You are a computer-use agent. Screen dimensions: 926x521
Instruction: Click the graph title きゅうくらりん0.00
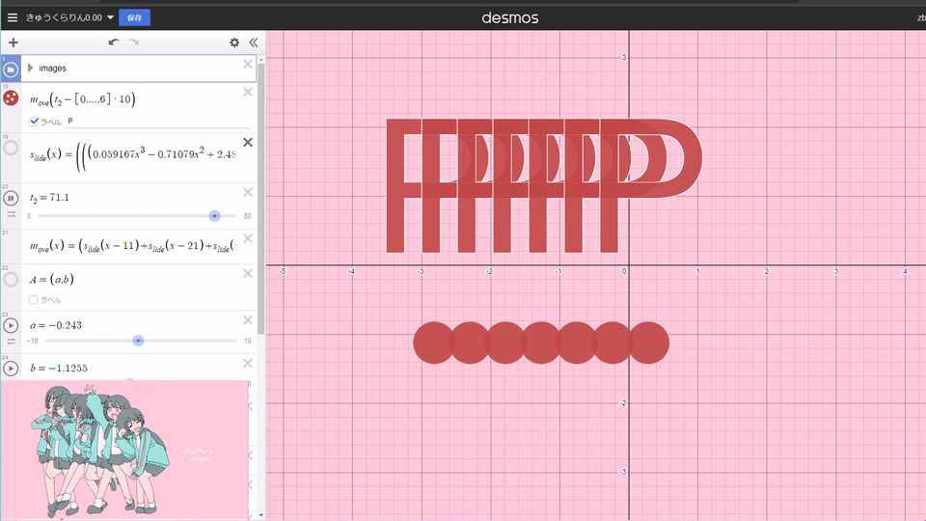[x=64, y=17]
